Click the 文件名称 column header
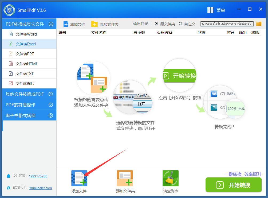 tap(98, 33)
